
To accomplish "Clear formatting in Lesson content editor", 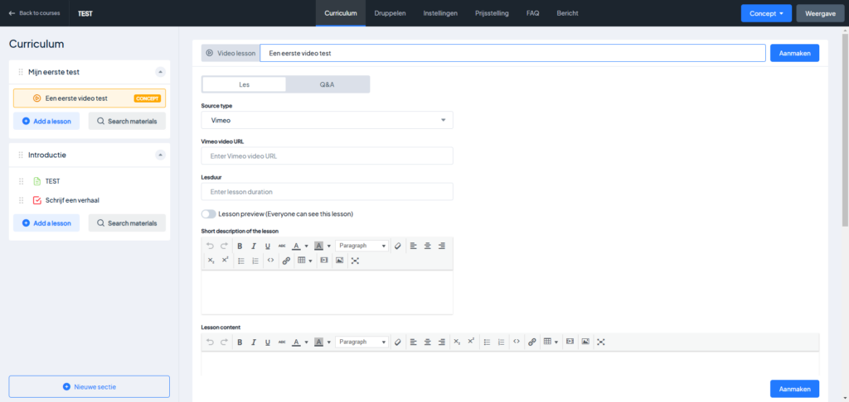I will point(397,342).
